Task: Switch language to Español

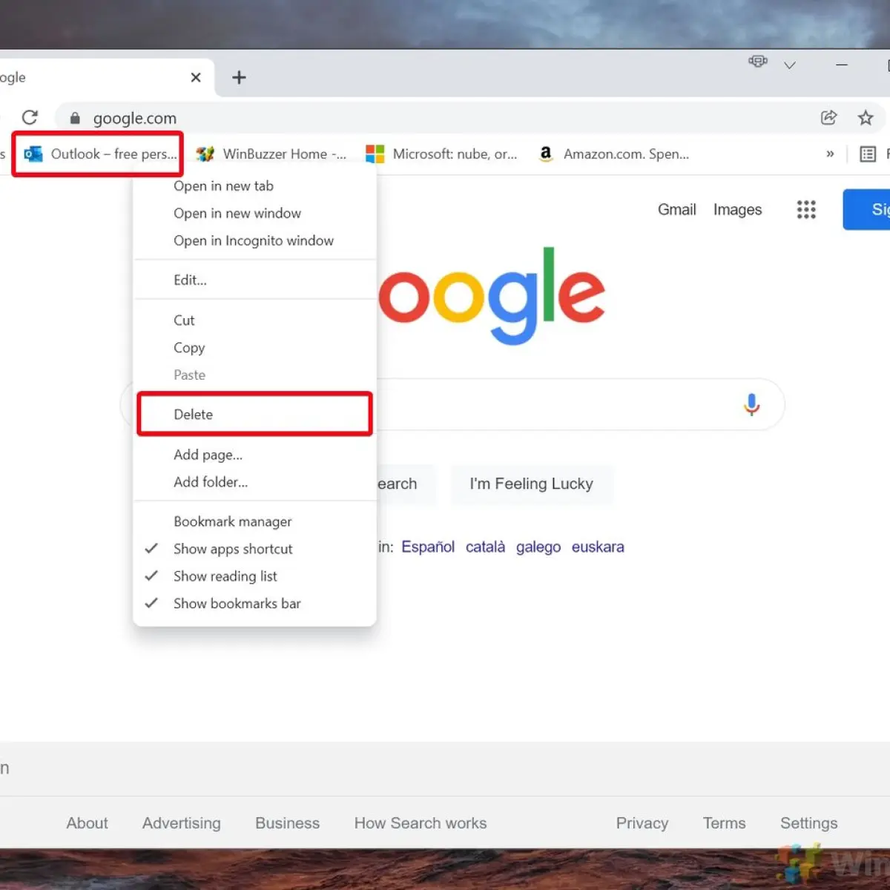Action: 428,547
